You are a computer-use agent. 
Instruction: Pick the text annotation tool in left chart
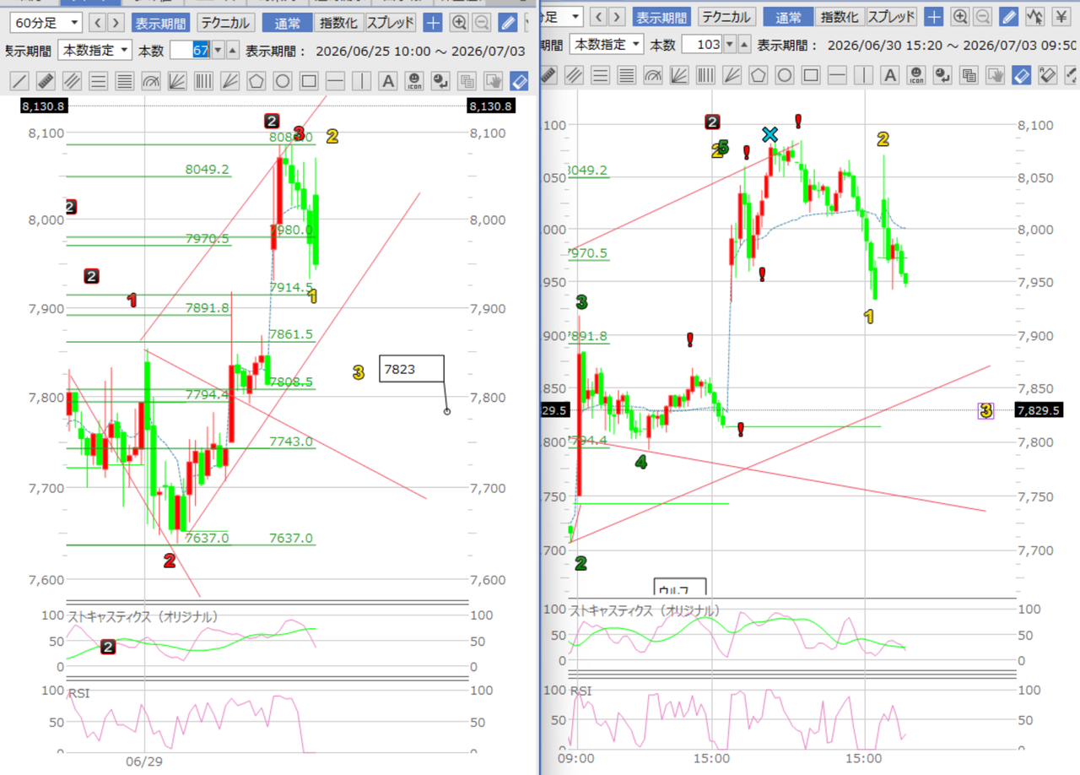[387, 81]
